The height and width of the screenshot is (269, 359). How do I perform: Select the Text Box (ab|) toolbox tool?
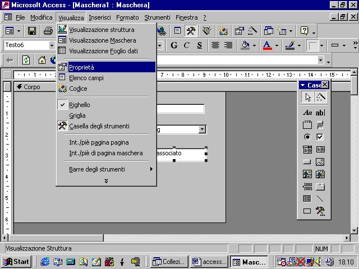320,113
